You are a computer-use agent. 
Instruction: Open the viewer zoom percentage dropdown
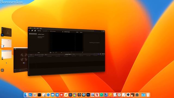77,32
